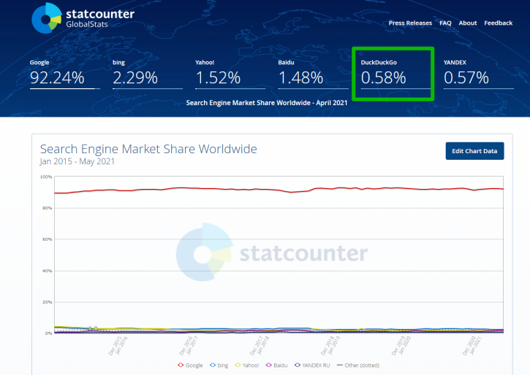Select the Google 92.24% stat
The width and height of the screenshot is (530, 375).
[64, 74]
